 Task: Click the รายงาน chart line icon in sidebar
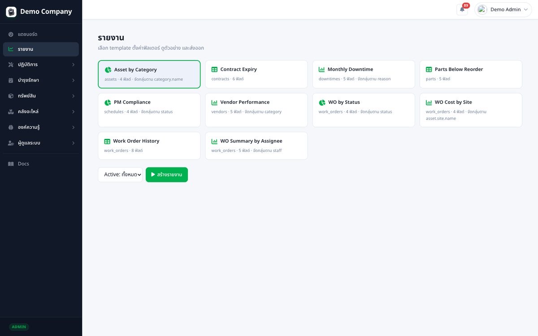coord(11,49)
